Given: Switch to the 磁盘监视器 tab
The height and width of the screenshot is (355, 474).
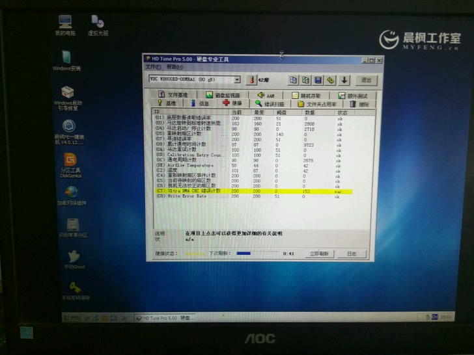Looking at the screenshot, I should click(x=223, y=96).
